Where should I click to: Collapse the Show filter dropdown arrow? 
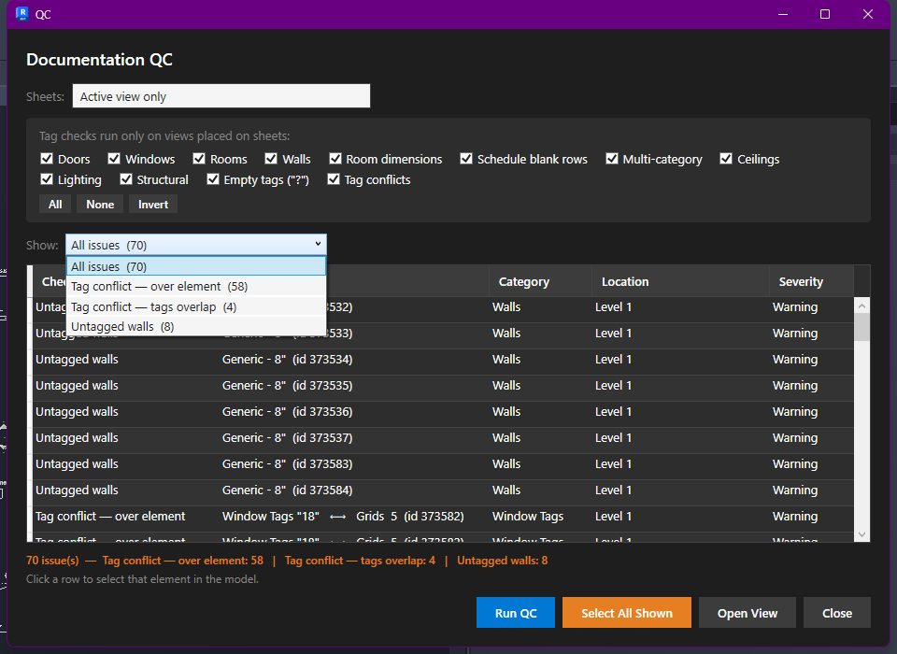click(318, 245)
